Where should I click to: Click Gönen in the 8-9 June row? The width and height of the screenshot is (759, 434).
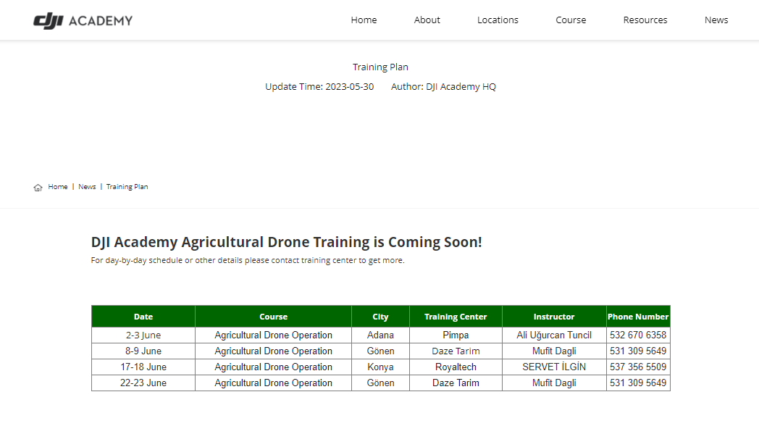pos(380,351)
